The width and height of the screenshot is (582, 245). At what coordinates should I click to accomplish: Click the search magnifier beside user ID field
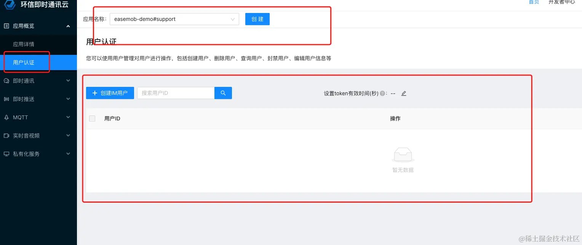pyautogui.click(x=223, y=93)
